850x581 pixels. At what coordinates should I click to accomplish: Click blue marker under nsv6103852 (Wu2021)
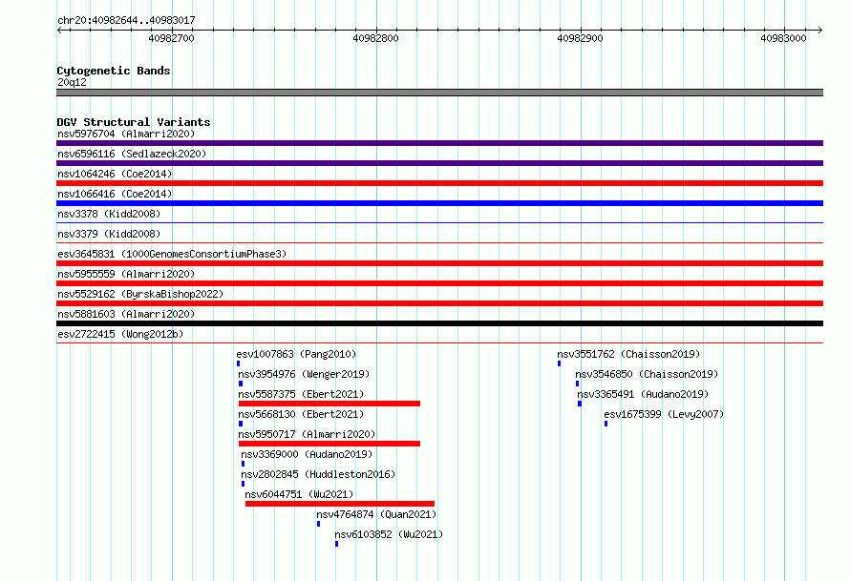(x=336, y=544)
